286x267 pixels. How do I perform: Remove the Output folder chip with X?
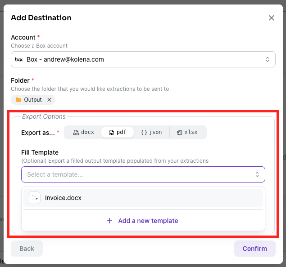click(x=49, y=100)
